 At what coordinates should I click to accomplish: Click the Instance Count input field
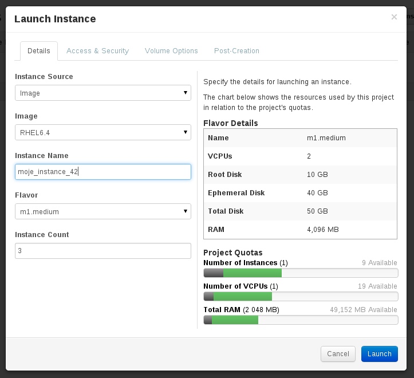(103, 251)
